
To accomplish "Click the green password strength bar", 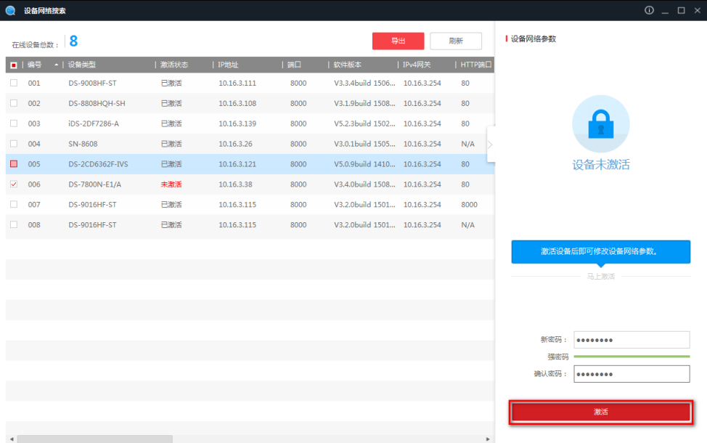I will point(632,357).
